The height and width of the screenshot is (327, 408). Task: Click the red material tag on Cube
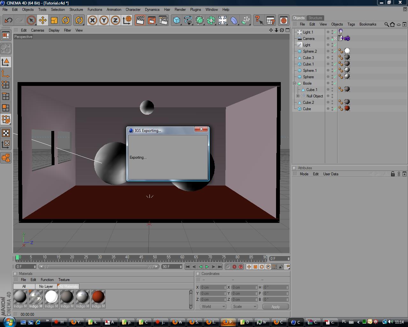tap(347, 108)
